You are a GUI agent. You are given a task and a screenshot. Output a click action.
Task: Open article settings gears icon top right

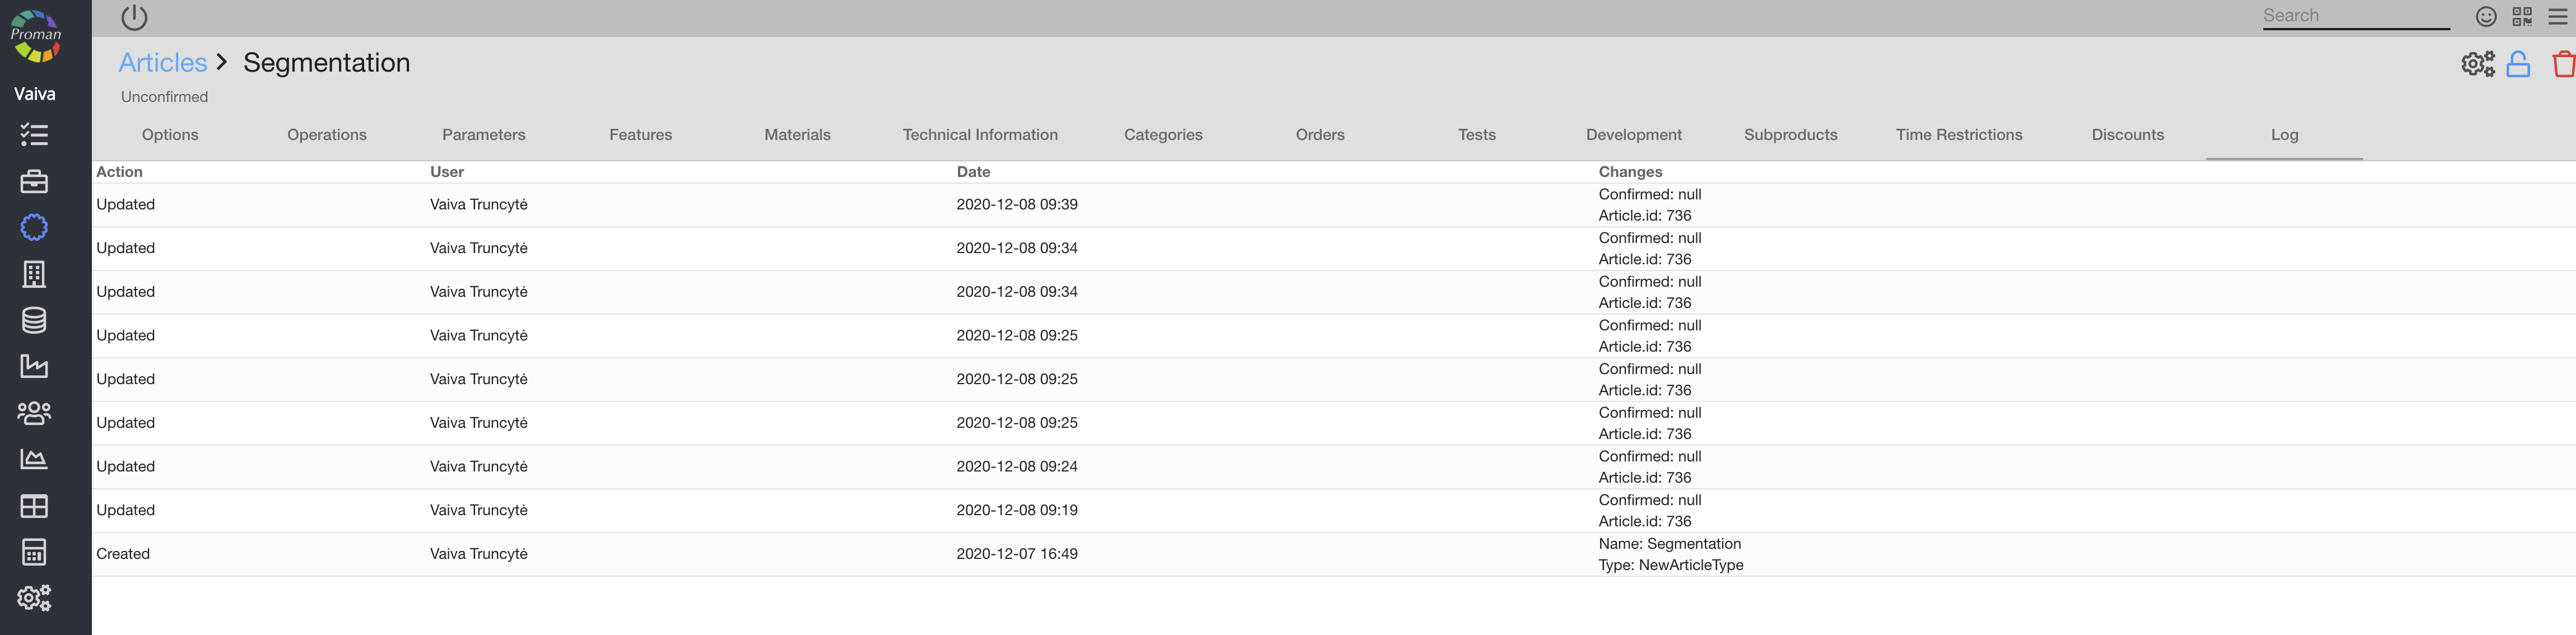coord(2477,64)
